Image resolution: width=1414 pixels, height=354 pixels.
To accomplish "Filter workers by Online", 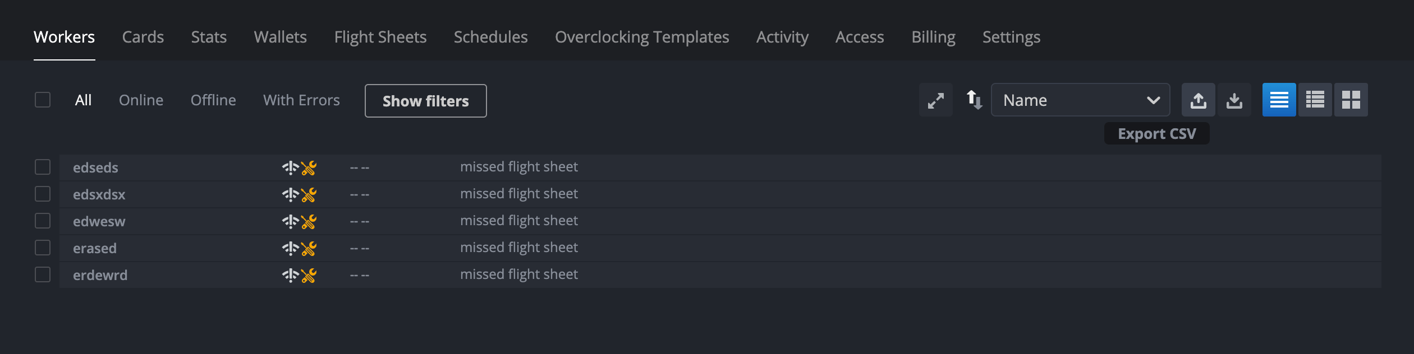I will (141, 100).
